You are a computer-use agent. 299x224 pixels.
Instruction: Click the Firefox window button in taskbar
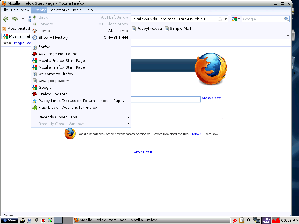point(152,220)
